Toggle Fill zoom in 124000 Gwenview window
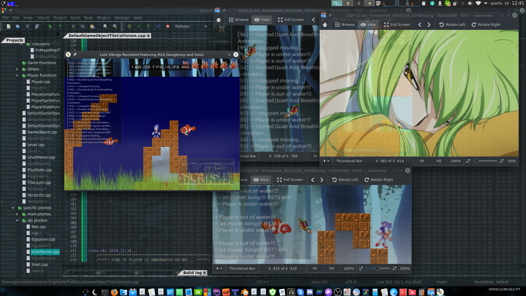The width and height of the screenshot is (526, 296). click(x=332, y=269)
